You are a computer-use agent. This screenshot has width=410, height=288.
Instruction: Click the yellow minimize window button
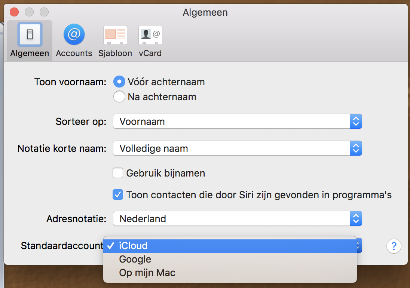[x=29, y=12]
